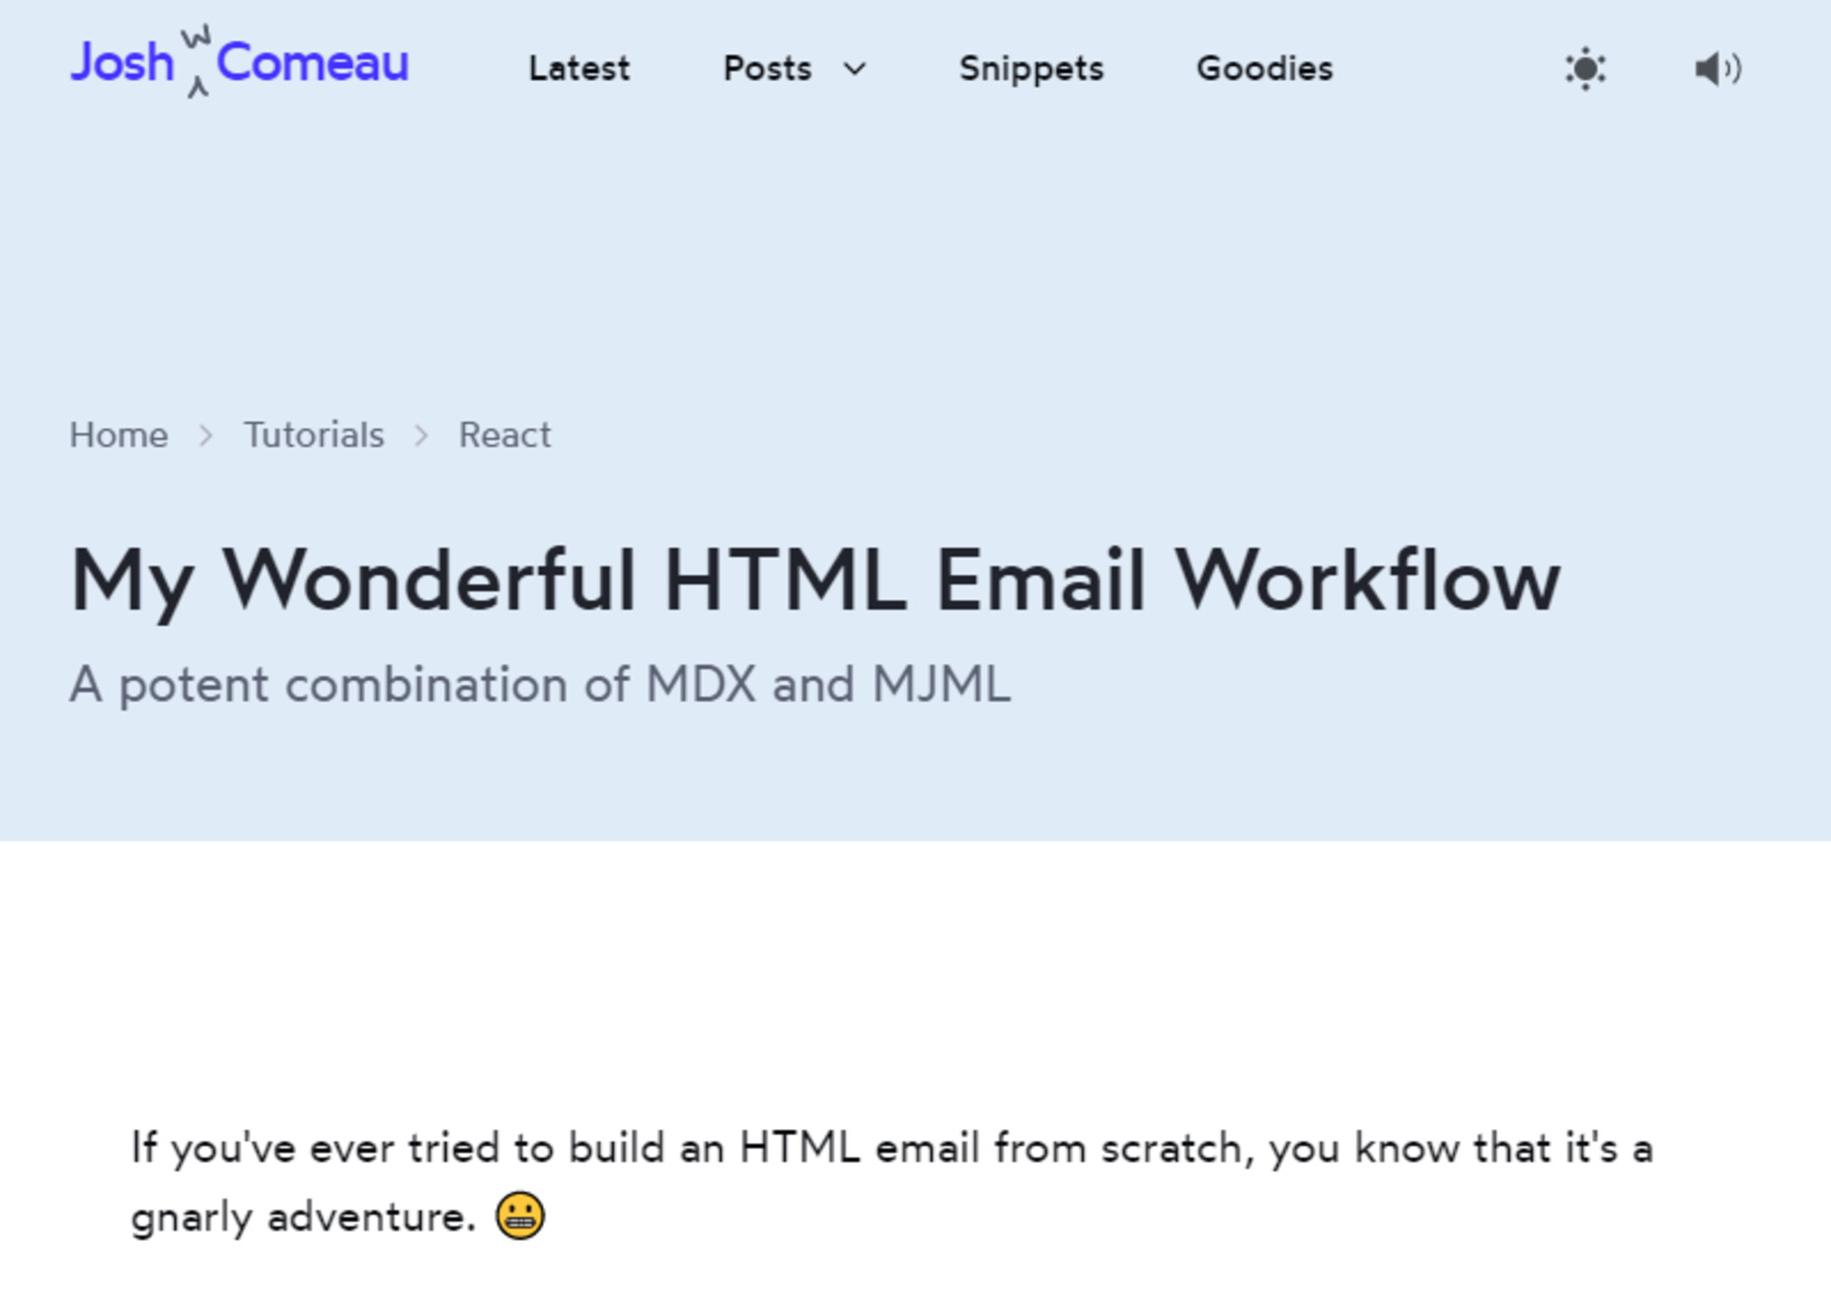The height and width of the screenshot is (1295, 1831).
Task: Click the Josh Comeau logo text
Action: 312,63
